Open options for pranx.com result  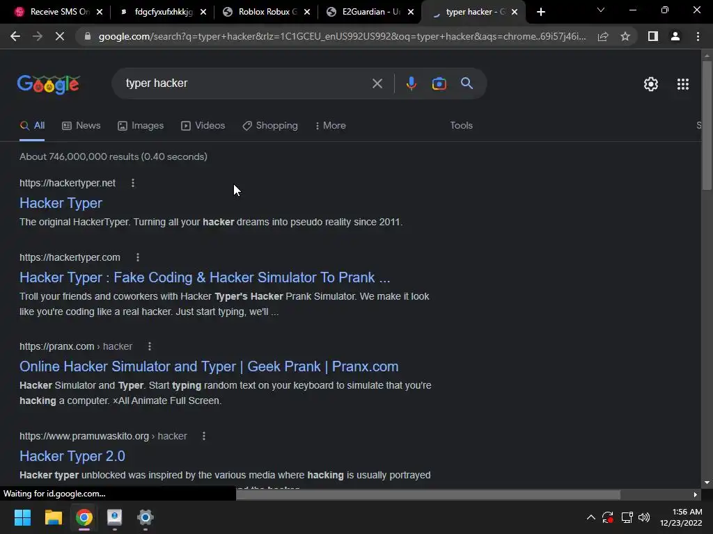coord(150,346)
